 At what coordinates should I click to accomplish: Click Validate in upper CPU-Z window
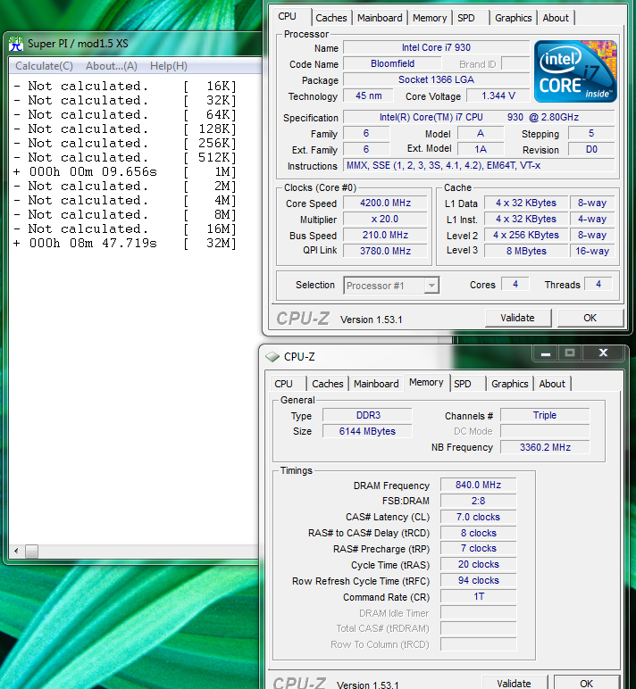click(518, 318)
